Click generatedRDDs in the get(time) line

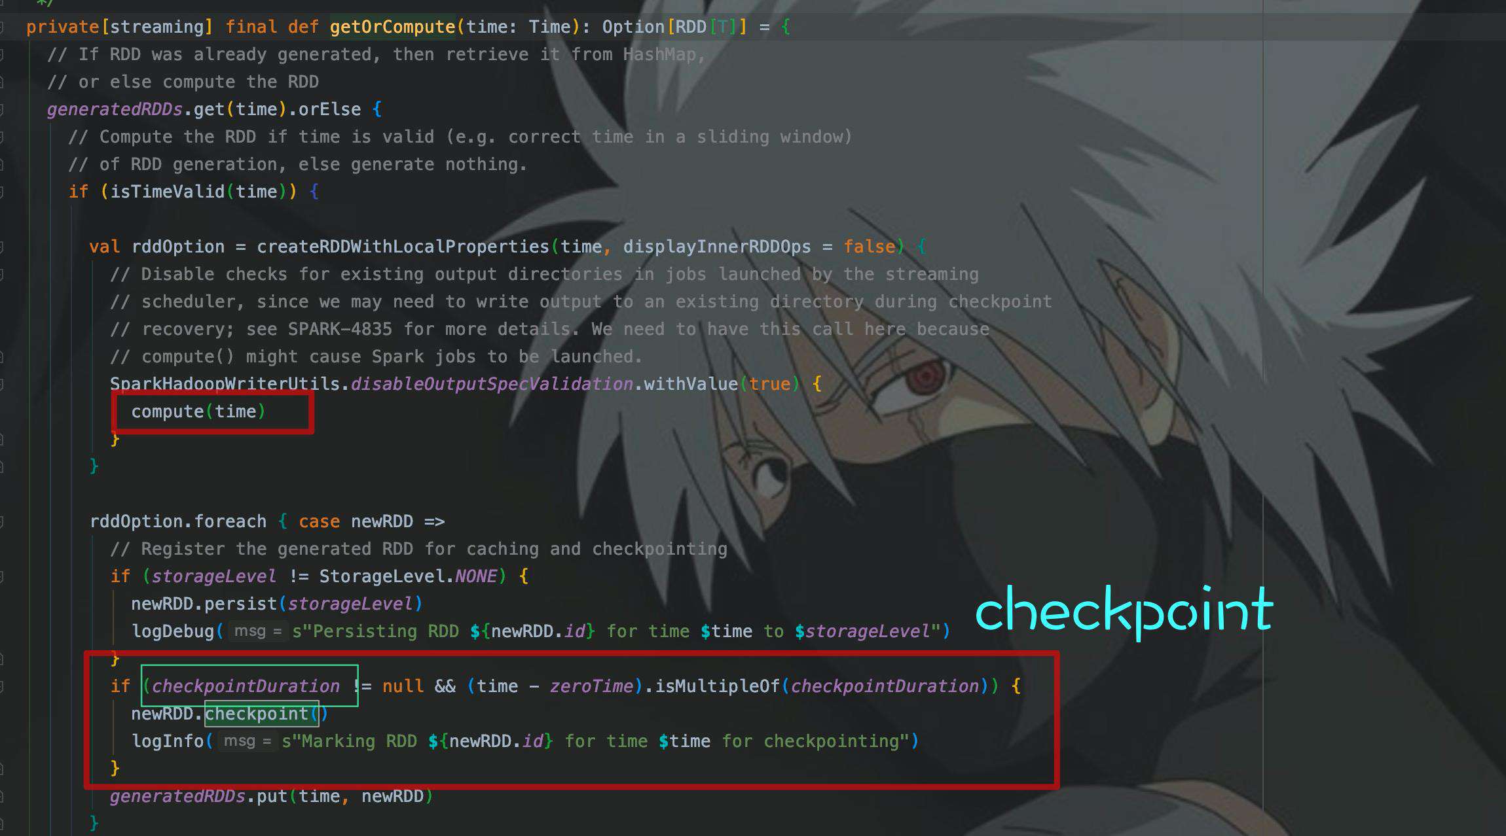tap(115, 109)
